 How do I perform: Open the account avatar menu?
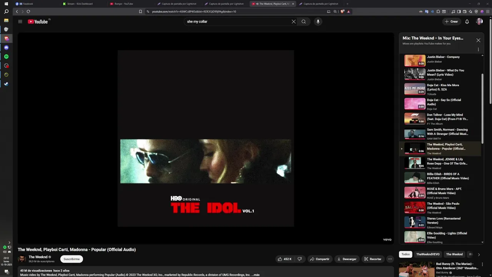click(x=479, y=22)
